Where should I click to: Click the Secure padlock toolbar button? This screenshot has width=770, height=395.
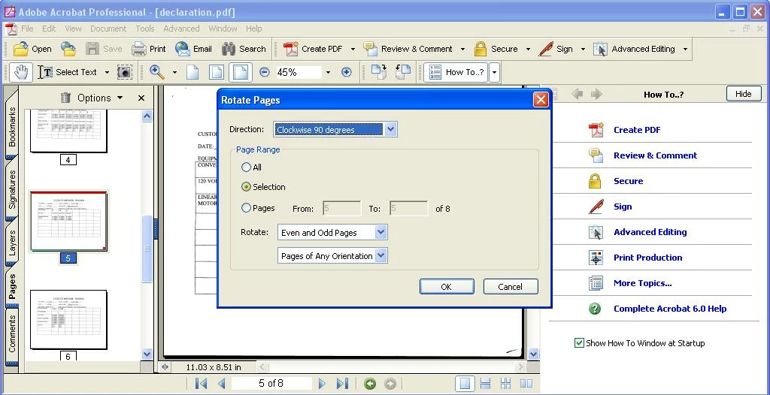point(496,49)
